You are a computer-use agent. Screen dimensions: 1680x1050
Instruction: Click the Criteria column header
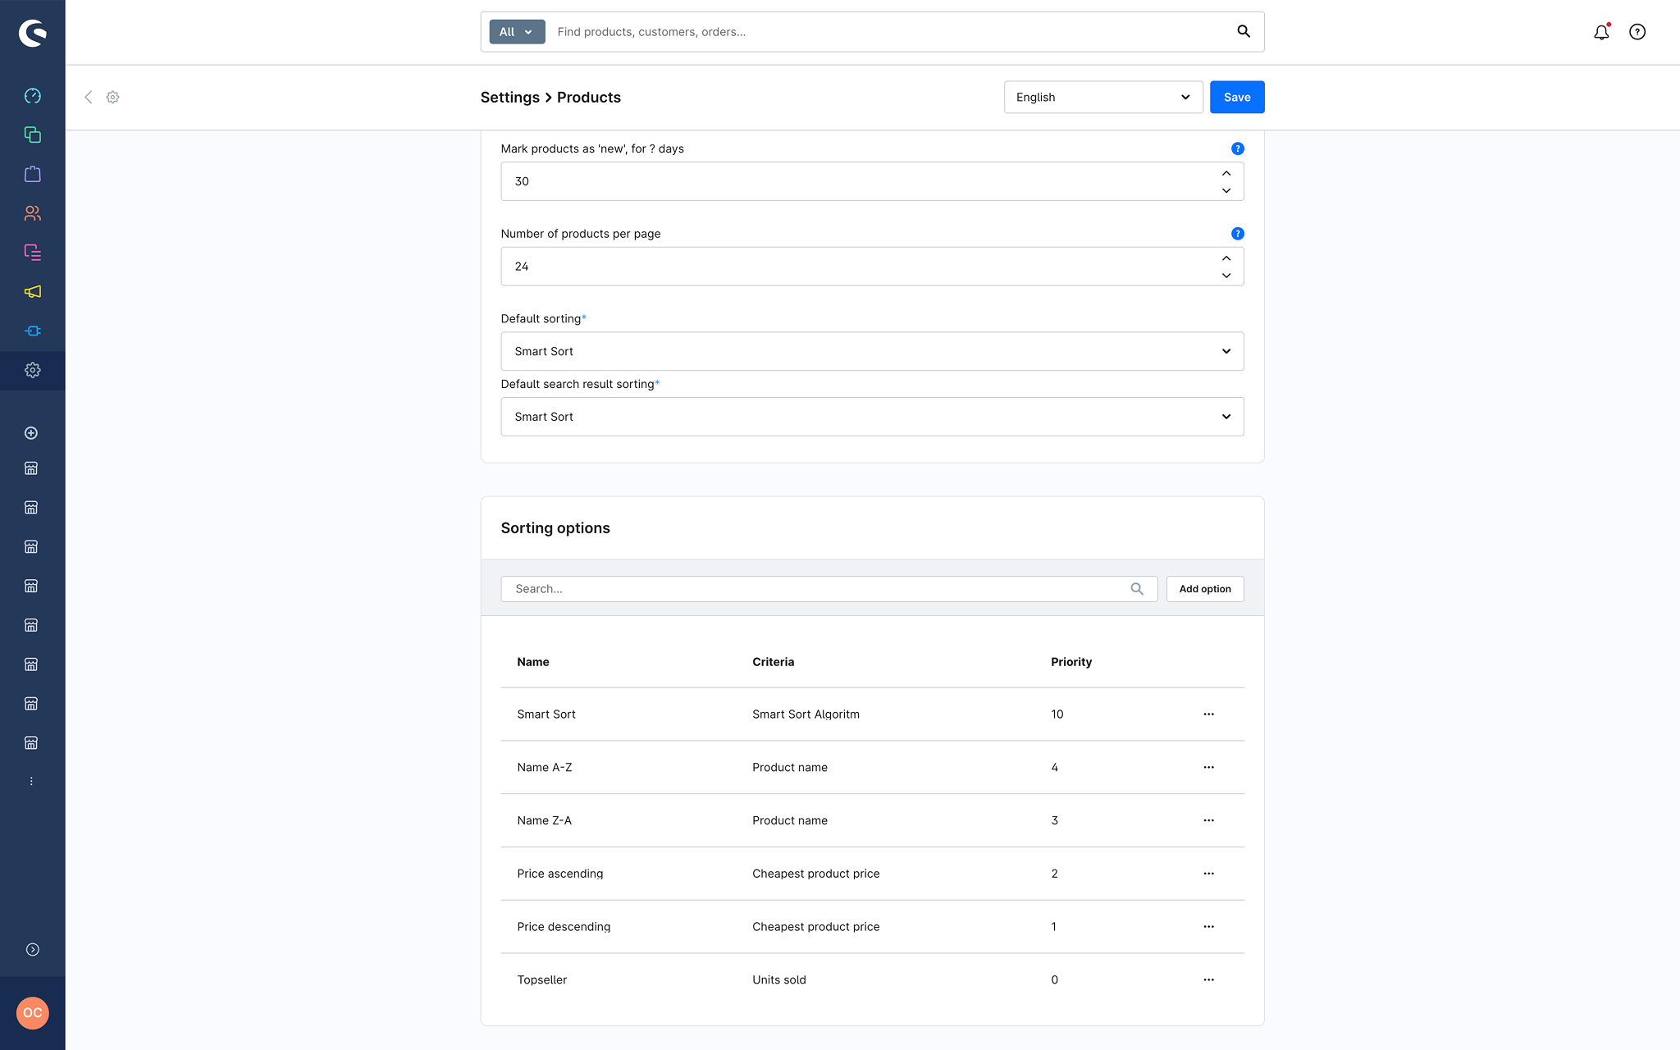[773, 662]
